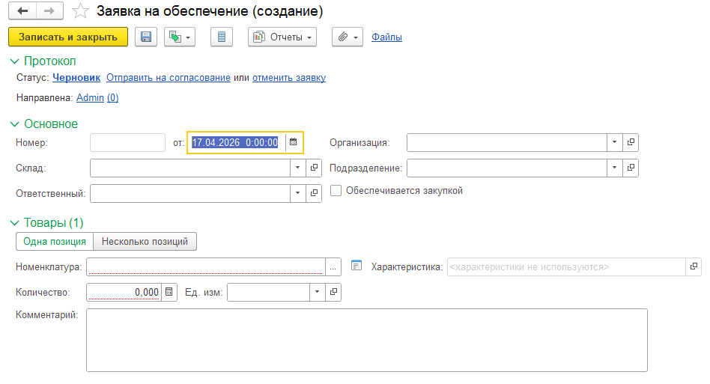
Task: Select the Одна позиция tab
Action: (55, 241)
